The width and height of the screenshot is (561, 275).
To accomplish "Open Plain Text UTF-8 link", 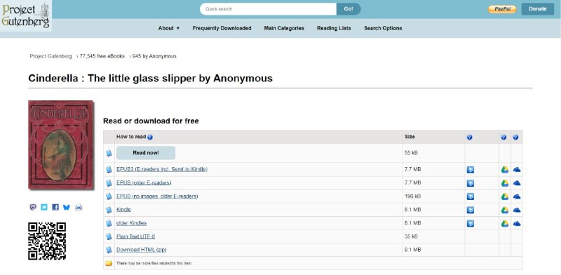I will pos(135,236).
